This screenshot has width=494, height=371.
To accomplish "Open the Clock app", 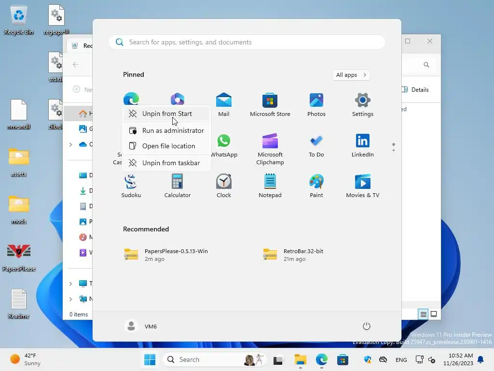I will 224,186.
